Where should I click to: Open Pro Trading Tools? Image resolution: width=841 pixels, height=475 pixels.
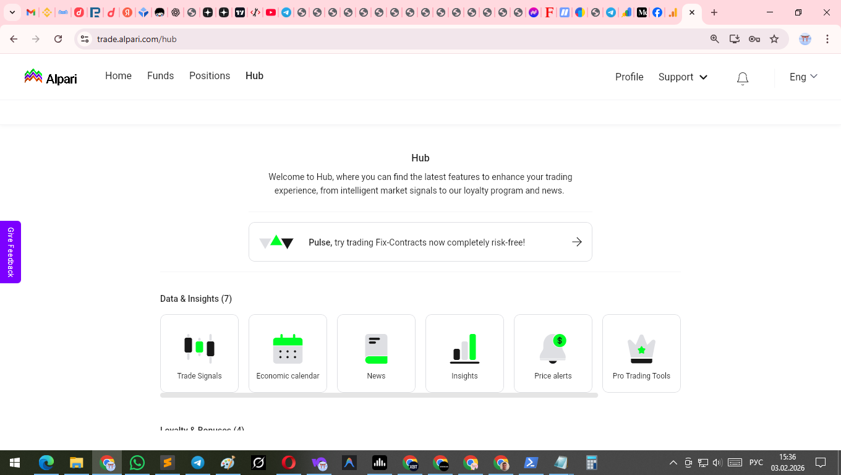641,353
